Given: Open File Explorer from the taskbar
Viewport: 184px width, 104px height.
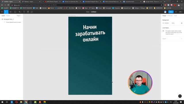Looking at the screenshot, I should pyautogui.click(x=21, y=102).
